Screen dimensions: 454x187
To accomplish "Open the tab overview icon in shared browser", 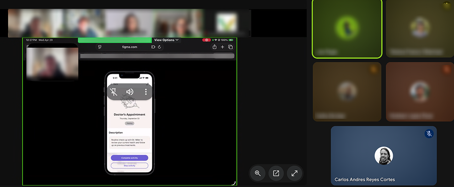I will point(230,47).
